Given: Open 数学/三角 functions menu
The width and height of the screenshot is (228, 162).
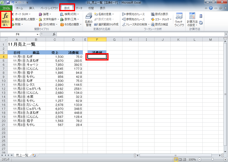Looking at the screenshot, I should [x=70, y=19].
